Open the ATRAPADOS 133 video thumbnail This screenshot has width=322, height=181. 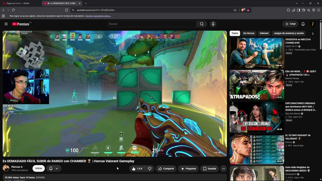pos(257,85)
